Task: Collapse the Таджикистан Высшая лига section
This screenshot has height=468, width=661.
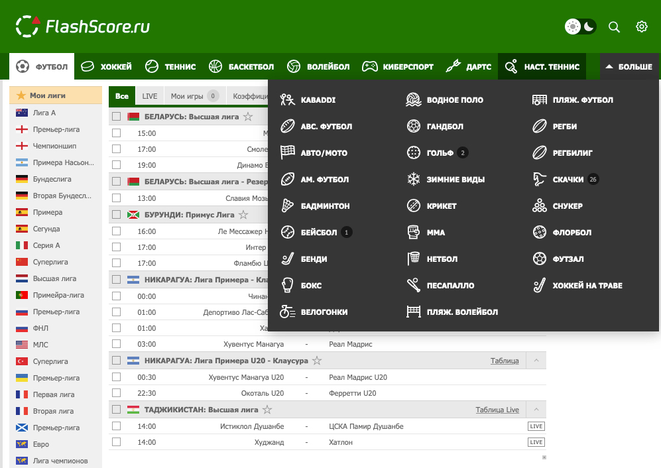Action: [536, 410]
